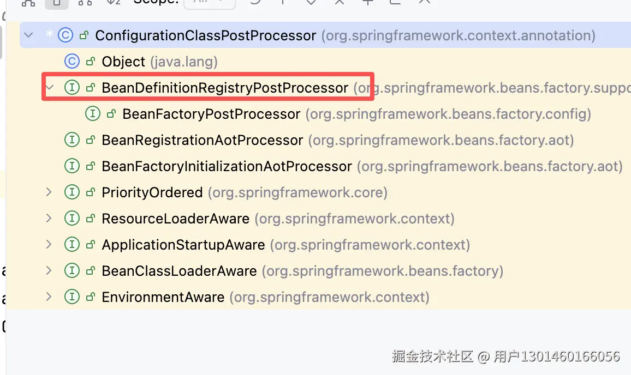The image size is (631, 375).
Task: Click the interface icon of BeanFactoryInitializationAotProcessor
Action: click(72, 166)
